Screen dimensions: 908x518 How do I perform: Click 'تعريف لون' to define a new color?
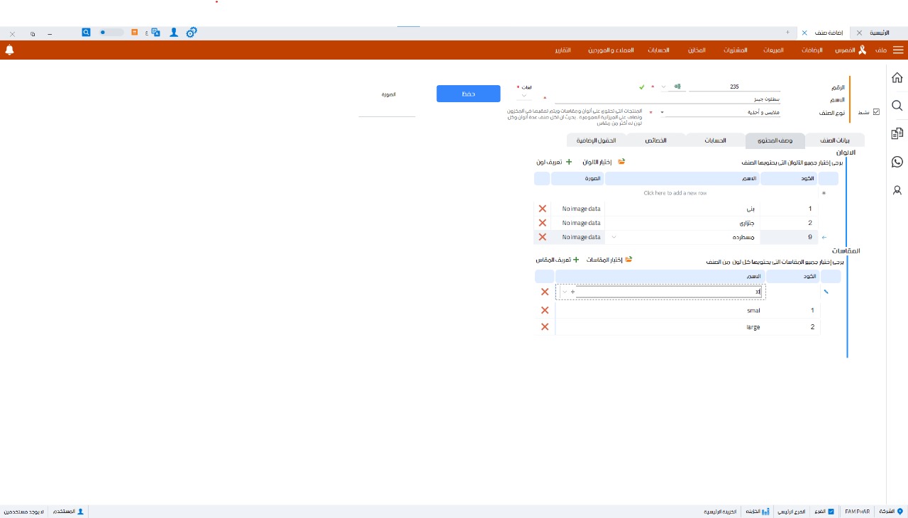coord(554,162)
